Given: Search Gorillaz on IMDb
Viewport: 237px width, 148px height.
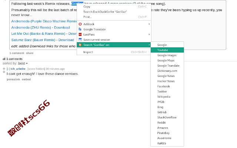Looking at the screenshot, I should [x=167, y=102].
